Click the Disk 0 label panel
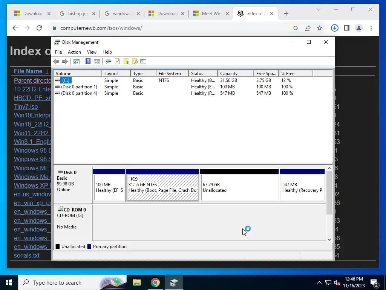 pos(73,185)
